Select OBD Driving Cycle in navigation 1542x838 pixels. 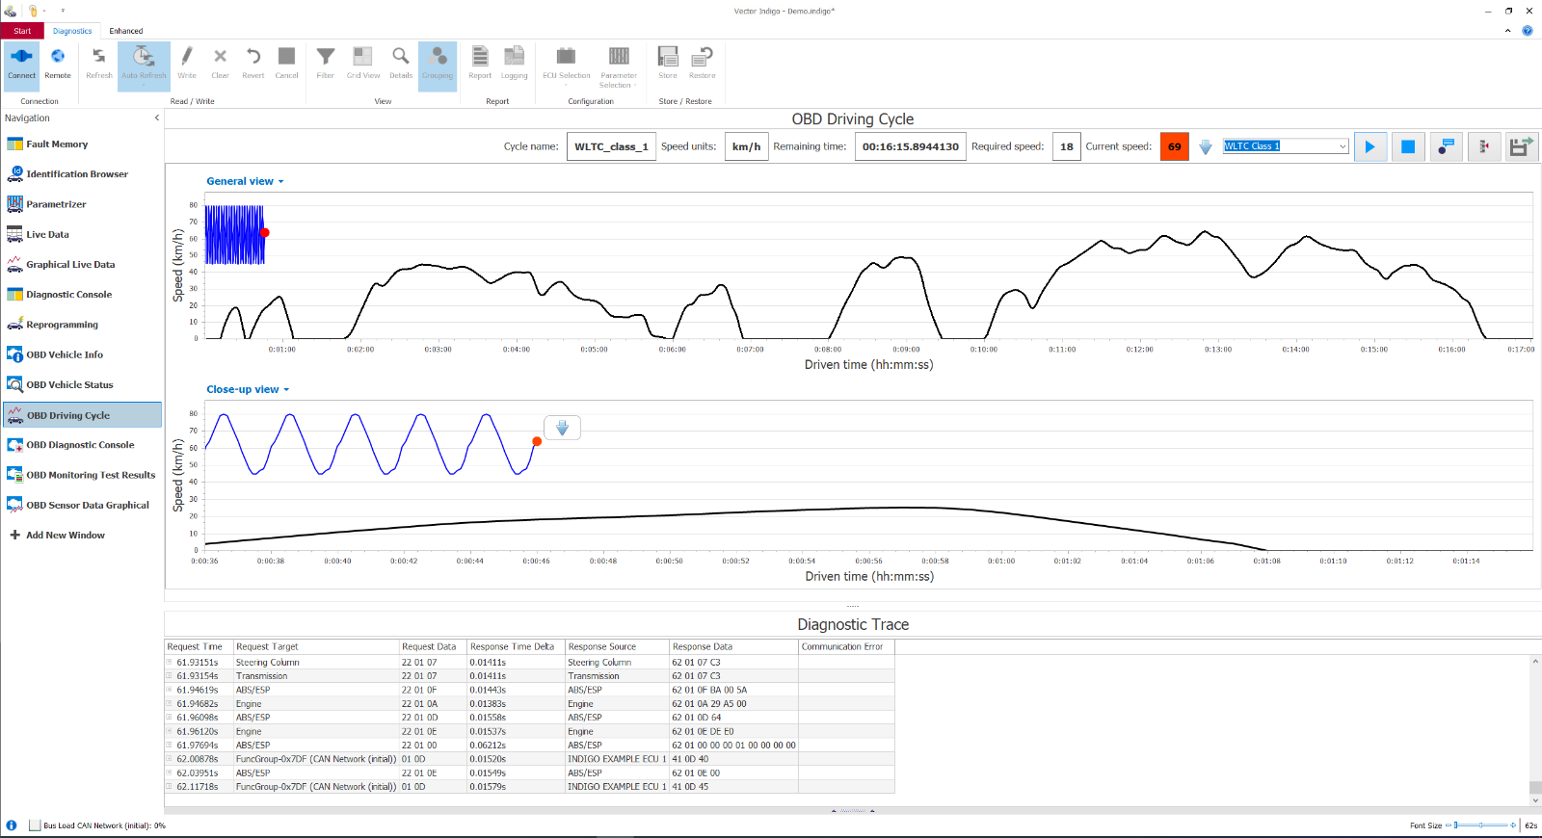pyautogui.click(x=83, y=415)
